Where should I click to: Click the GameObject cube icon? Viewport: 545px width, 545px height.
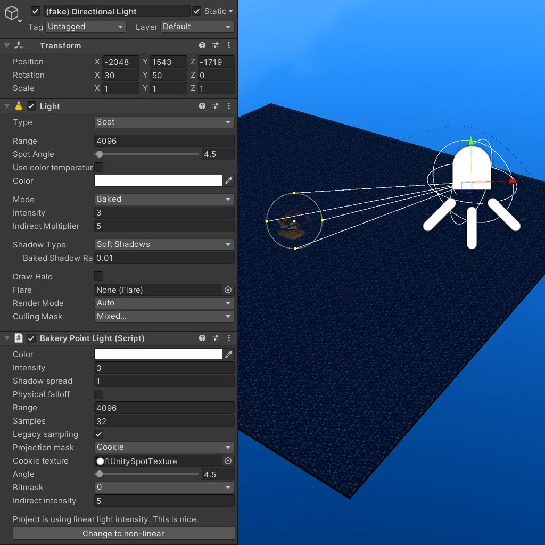coord(12,13)
